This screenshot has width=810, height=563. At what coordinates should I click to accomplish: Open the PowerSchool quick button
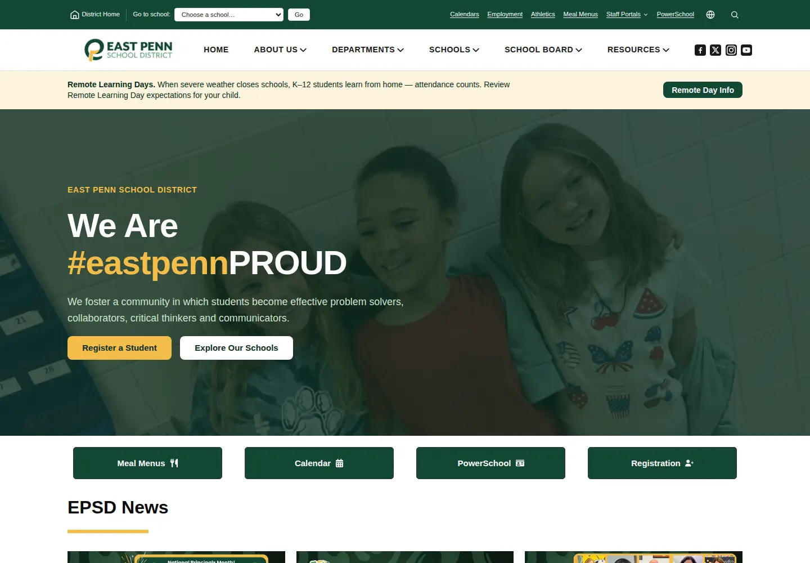pos(490,463)
